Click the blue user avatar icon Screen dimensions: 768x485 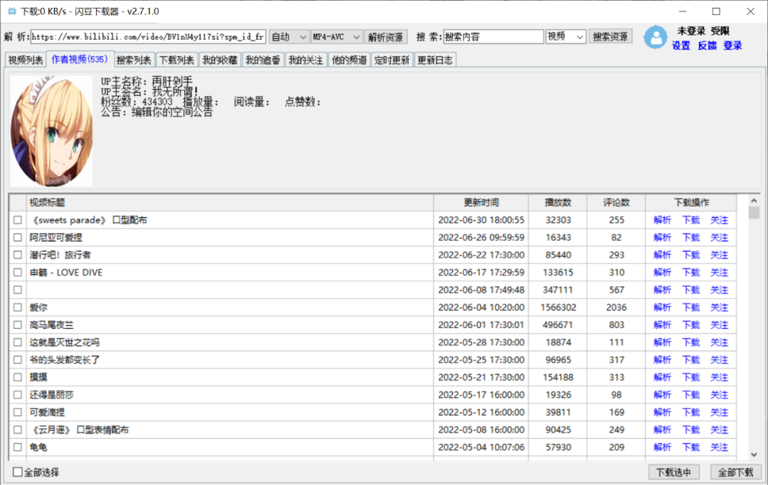[655, 38]
